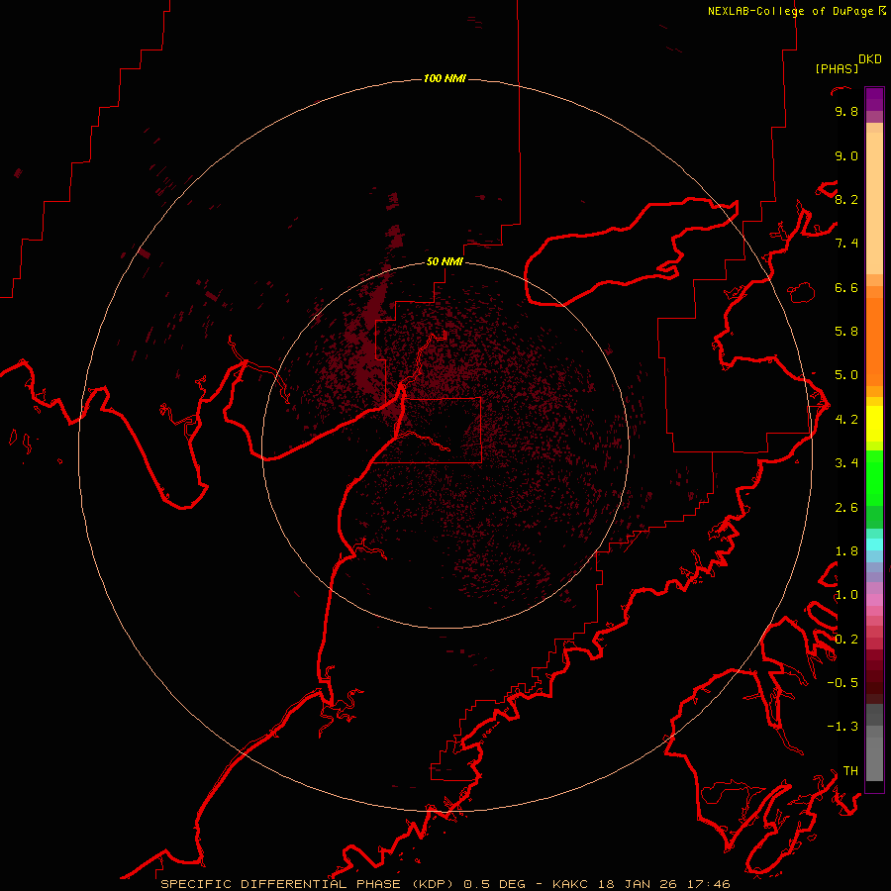The width and height of the screenshot is (891, 891).
Task: Click the TH label at the scale bottom
Action: point(850,771)
